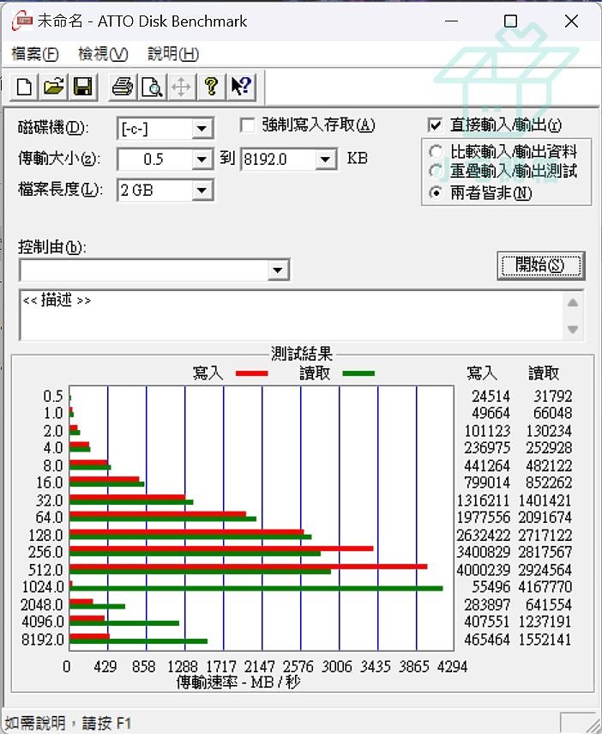Click the New document toolbar icon
This screenshot has height=734, width=602.
click(x=24, y=87)
